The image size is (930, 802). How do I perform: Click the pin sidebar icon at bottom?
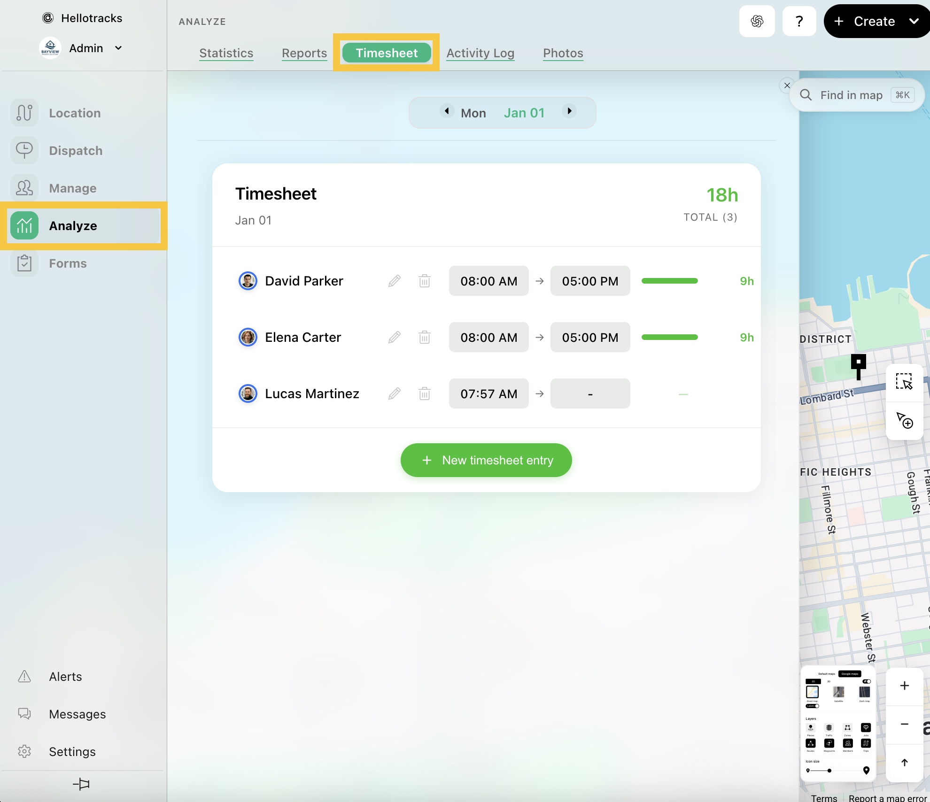pyautogui.click(x=81, y=784)
